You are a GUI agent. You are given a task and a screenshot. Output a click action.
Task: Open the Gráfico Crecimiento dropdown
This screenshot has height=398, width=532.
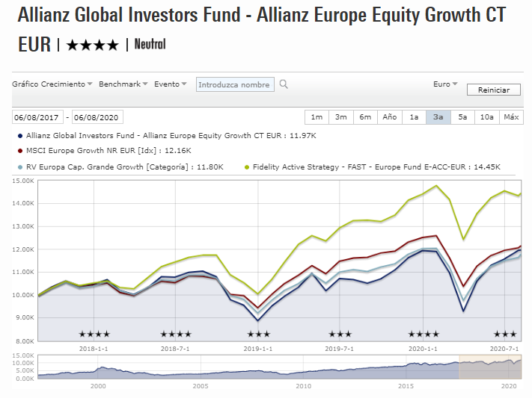[52, 84]
